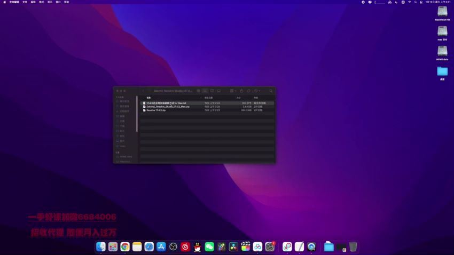
Task: Launch Safari from the dock
Action: point(149,246)
